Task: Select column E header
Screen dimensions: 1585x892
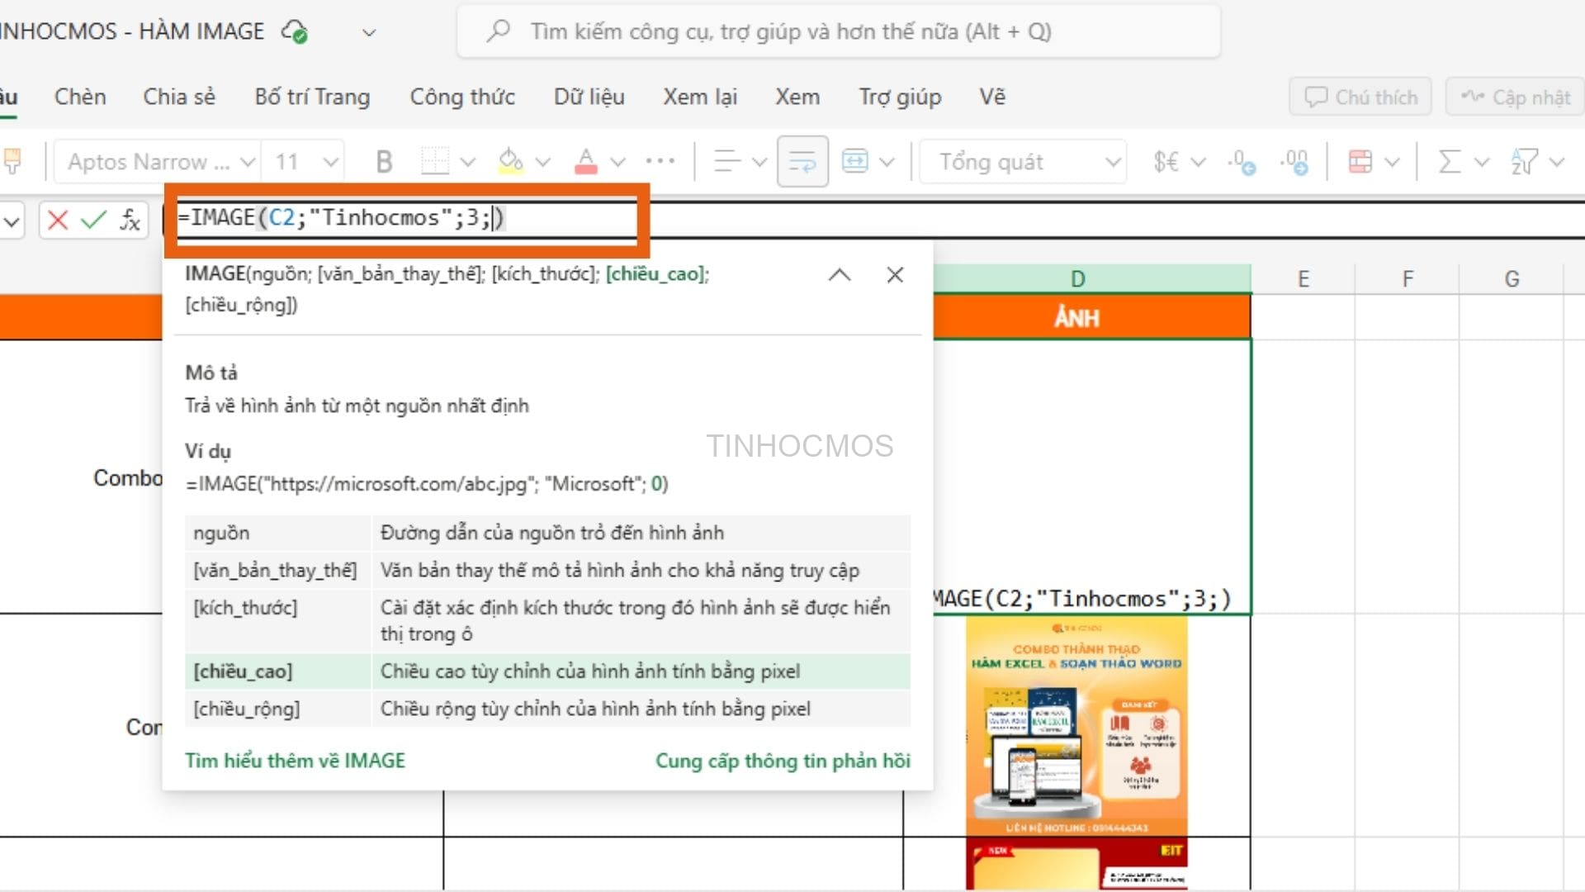Action: [1303, 279]
